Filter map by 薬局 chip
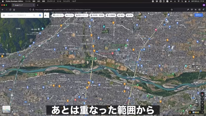This screenshot has height=116, width=206. tap(121, 15)
